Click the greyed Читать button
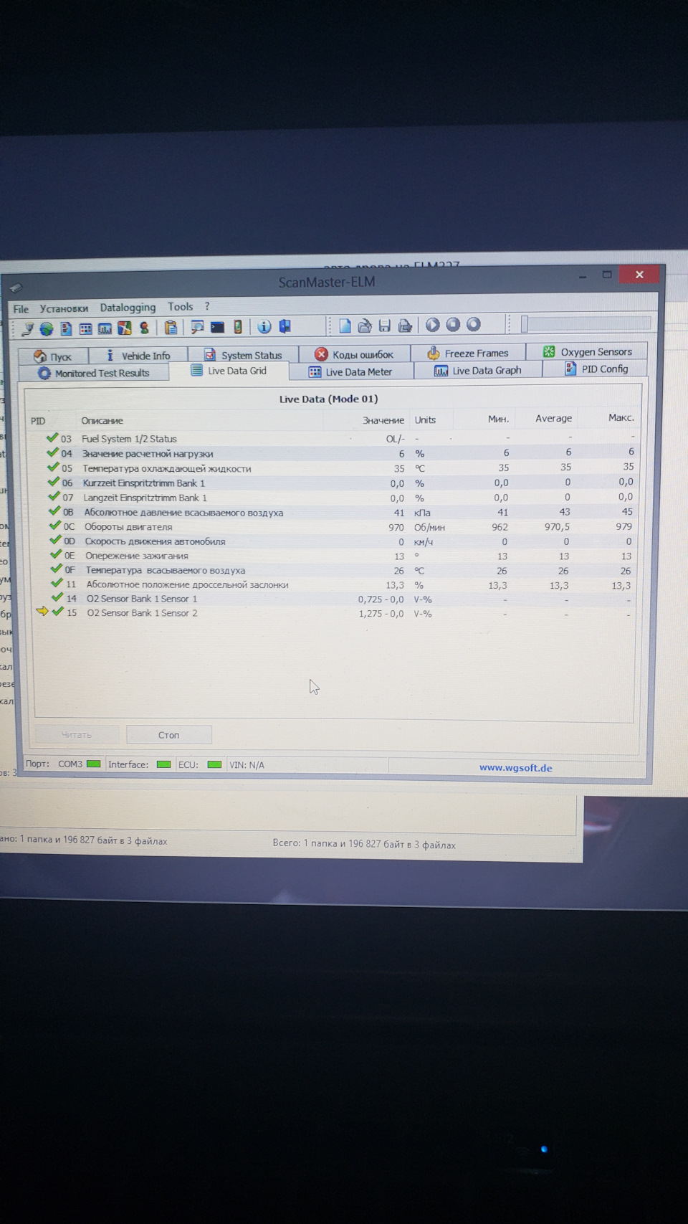Image resolution: width=688 pixels, height=1224 pixels. [76, 735]
